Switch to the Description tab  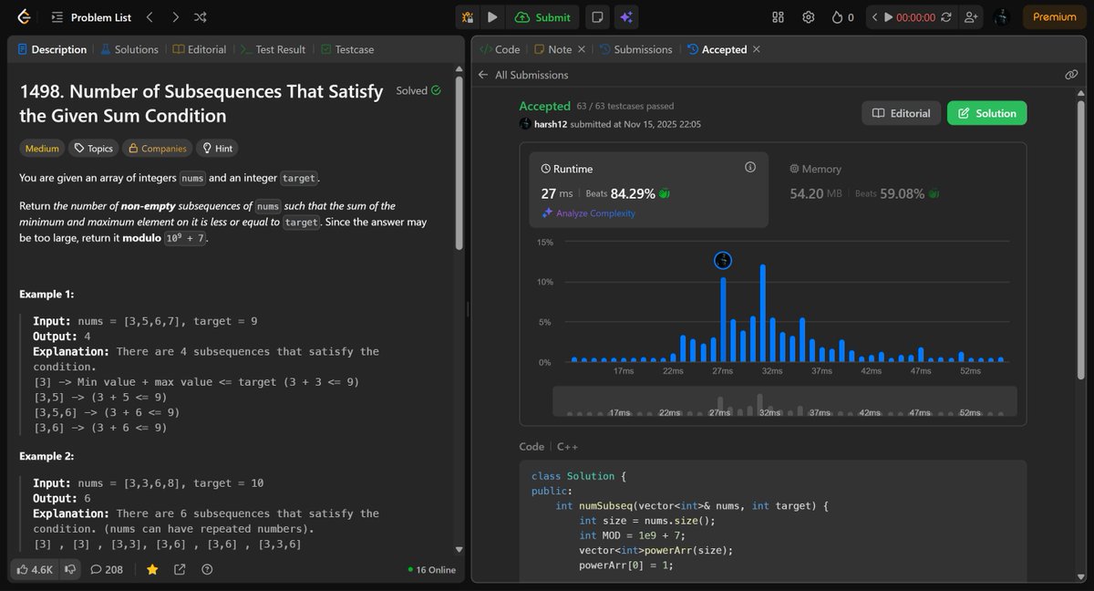click(x=51, y=49)
